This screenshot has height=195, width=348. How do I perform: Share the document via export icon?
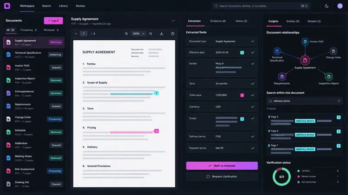172,34
